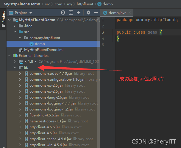The height and width of the screenshot is (148, 181).
Task: Select the src folder icon
Action: coord(21,32)
